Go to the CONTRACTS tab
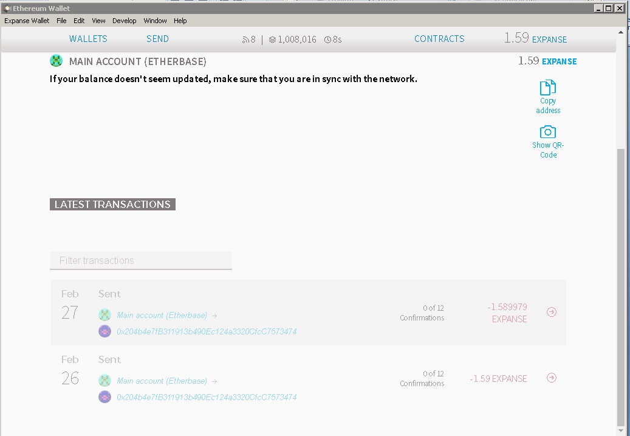This screenshot has height=436, width=630. (x=439, y=39)
